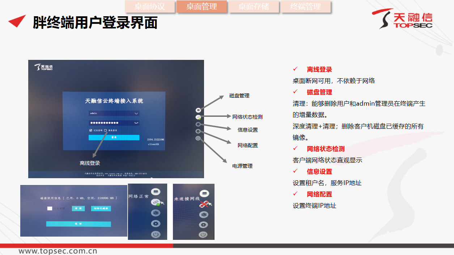Click the slide title 胖终端用户登录界面
The width and height of the screenshot is (454, 255).
tap(95, 22)
